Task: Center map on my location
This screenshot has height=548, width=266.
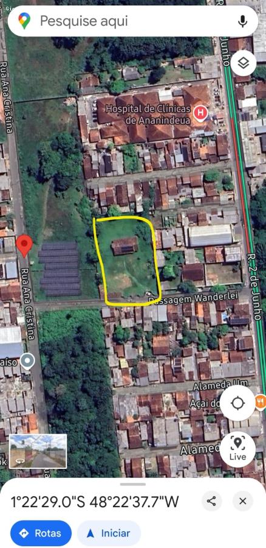Action: tap(238, 403)
